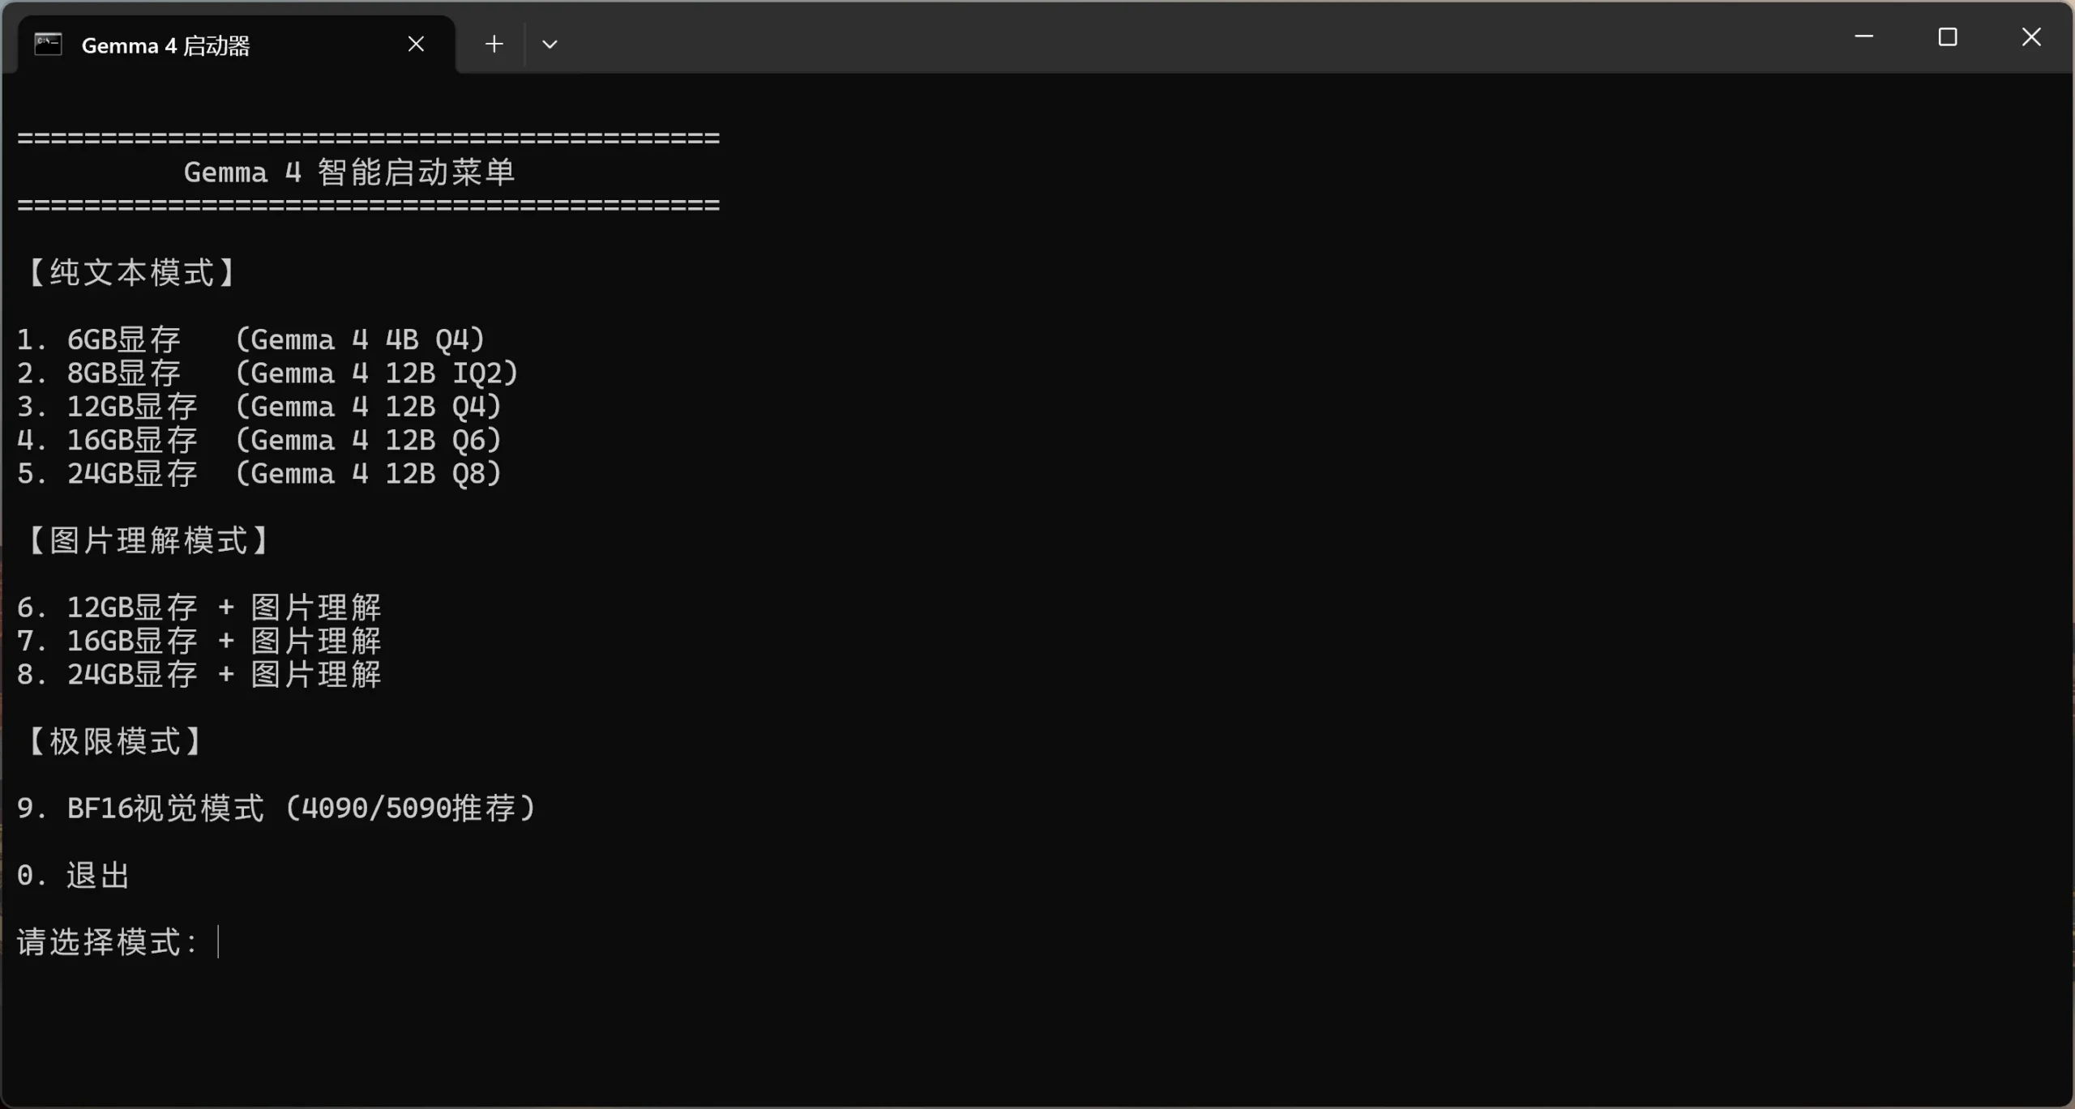The image size is (2075, 1109).
Task: Click the terminal icon in the tab
Action: [48, 45]
